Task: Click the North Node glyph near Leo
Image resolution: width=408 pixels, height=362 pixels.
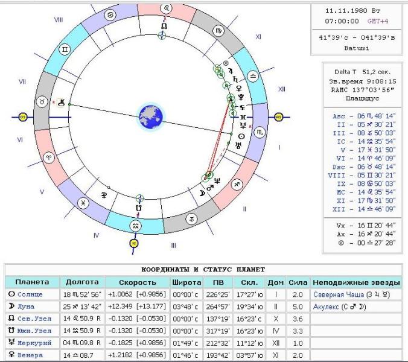Action: coord(164,27)
